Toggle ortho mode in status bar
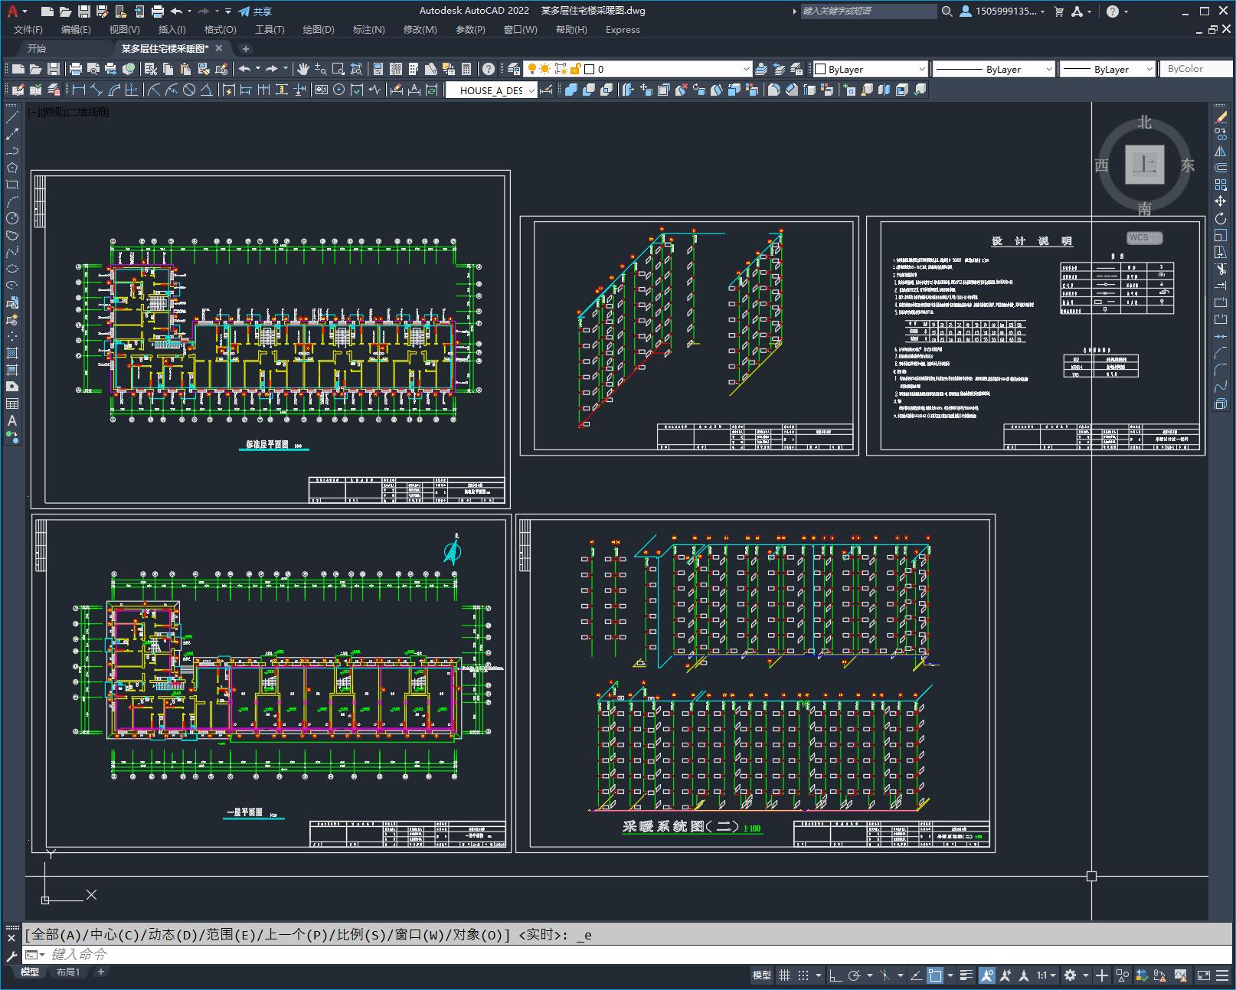Image resolution: width=1236 pixels, height=990 pixels. point(835,975)
